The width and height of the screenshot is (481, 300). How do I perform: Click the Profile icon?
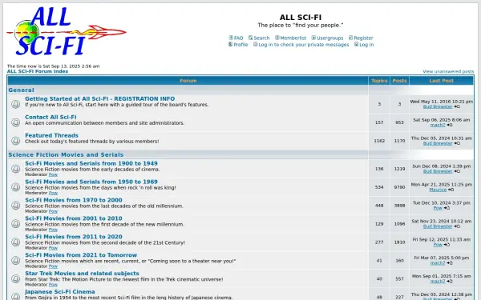[230, 44]
